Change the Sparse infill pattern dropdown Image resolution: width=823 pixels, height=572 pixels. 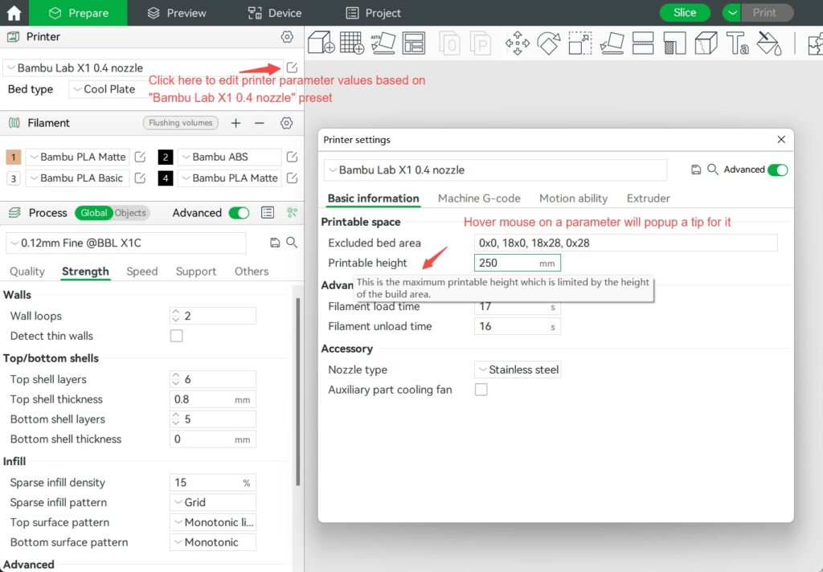(x=212, y=502)
